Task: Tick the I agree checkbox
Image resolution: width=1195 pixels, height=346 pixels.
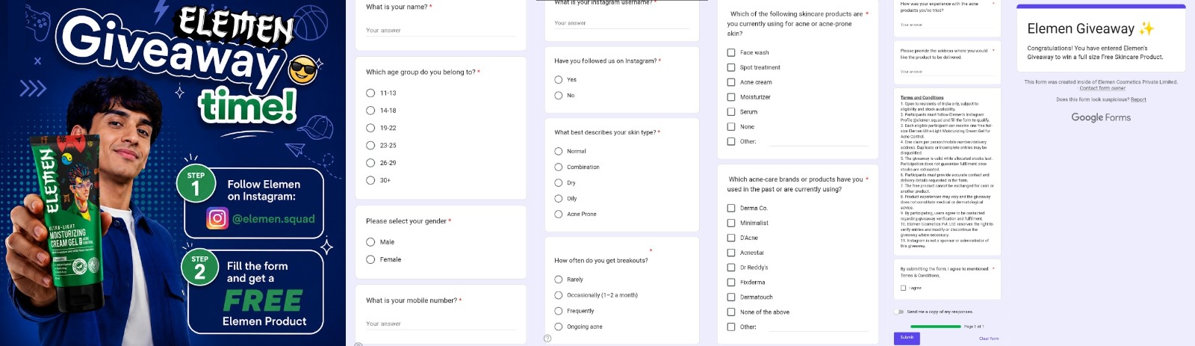Action: [903, 288]
